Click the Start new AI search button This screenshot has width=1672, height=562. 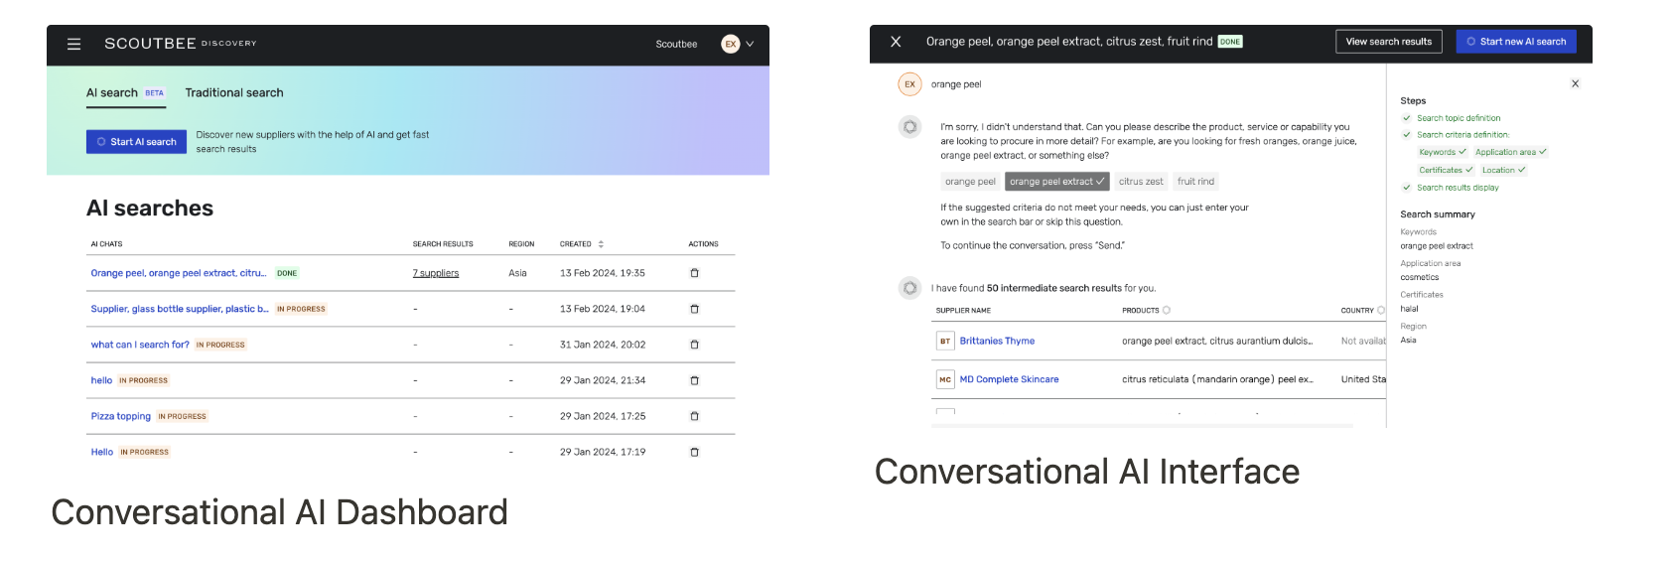[1516, 42]
